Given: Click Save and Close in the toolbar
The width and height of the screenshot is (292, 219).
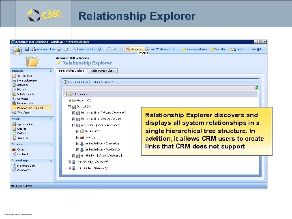Looking at the screenshot, I should point(43,49).
